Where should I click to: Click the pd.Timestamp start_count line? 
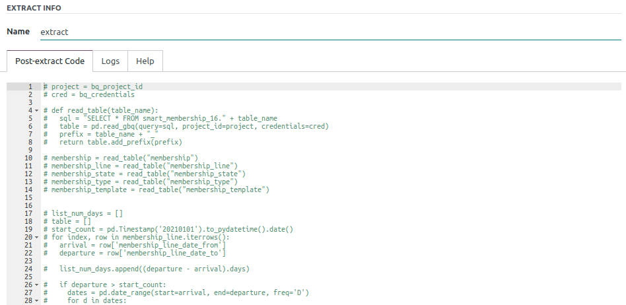[172, 229]
